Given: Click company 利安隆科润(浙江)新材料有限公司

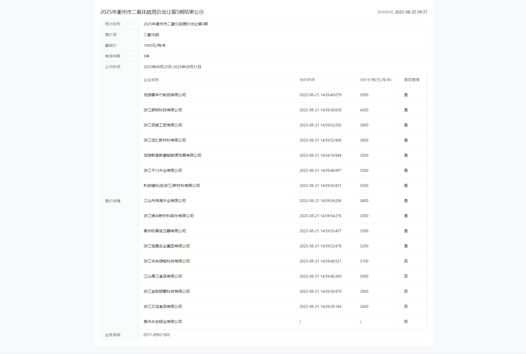Looking at the screenshot, I should click(x=171, y=186).
